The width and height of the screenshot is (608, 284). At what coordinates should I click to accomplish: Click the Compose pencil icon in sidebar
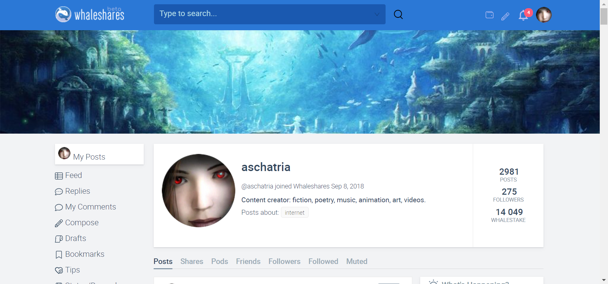tap(59, 223)
